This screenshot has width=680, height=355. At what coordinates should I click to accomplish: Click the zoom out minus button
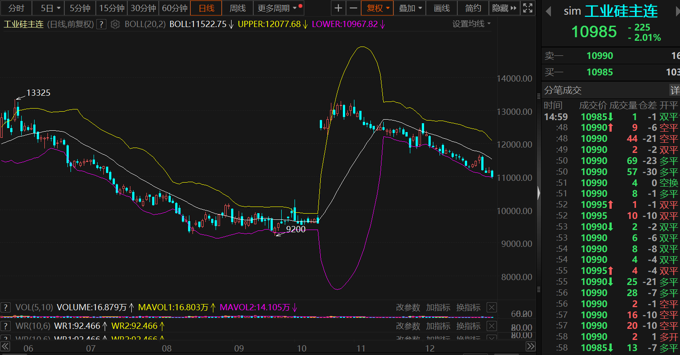click(353, 8)
